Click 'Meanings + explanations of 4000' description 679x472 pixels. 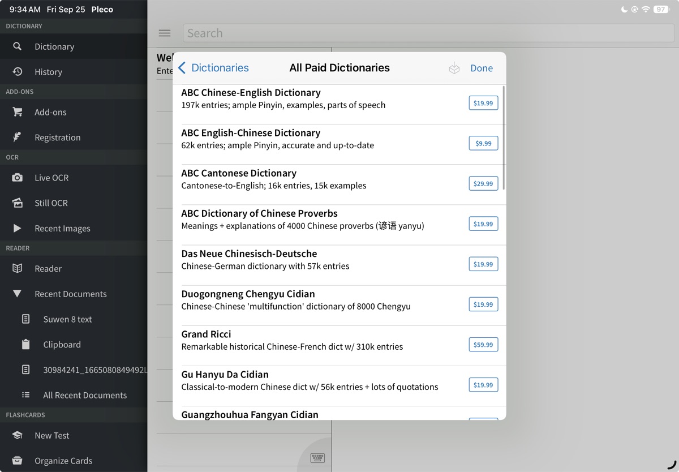302,226
